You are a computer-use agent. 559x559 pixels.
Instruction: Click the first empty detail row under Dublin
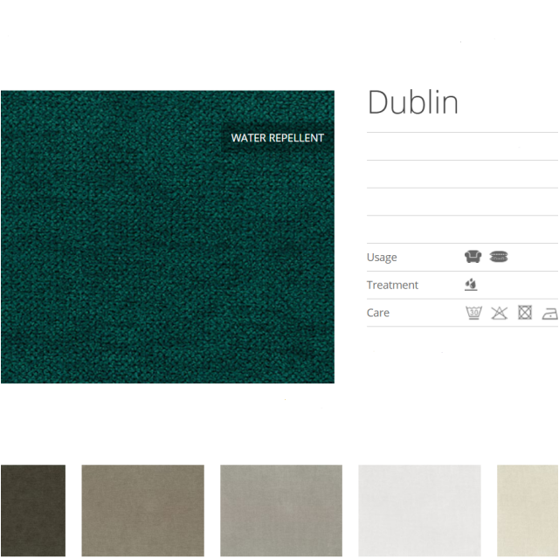(x=462, y=147)
